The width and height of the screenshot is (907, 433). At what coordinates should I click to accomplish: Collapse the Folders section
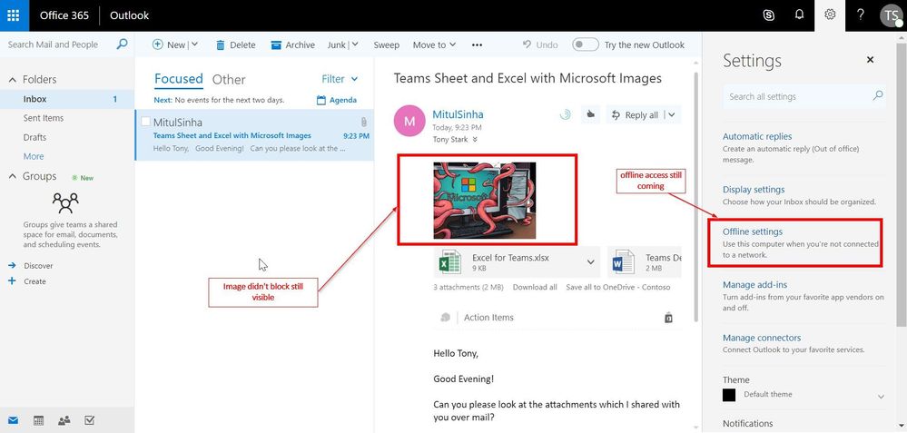13,80
